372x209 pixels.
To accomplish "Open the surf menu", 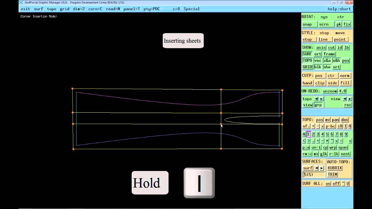I will coord(38,9).
